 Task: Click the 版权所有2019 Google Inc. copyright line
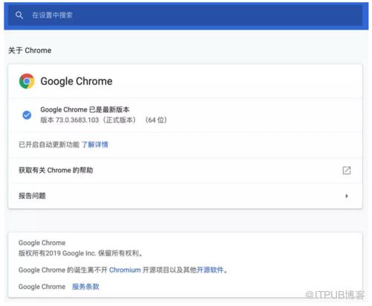pos(80,253)
